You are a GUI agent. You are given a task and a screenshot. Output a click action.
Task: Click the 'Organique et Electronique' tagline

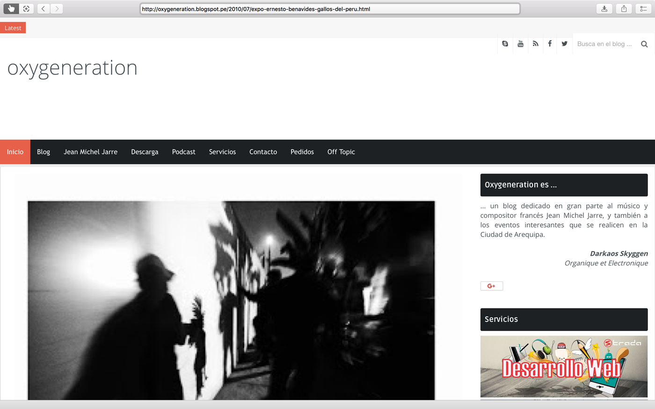tap(606, 263)
